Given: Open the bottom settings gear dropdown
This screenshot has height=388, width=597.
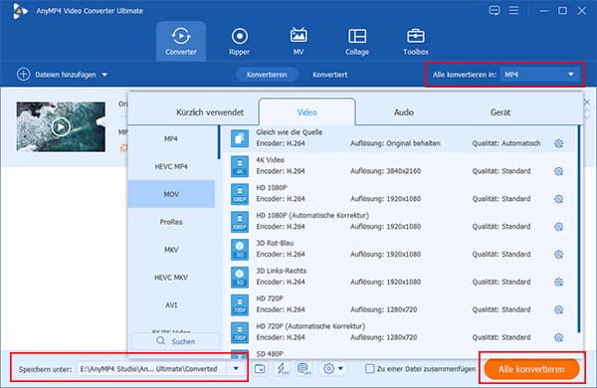Looking at the screenshot, I should pyautogui.click(x=332, y=368).
